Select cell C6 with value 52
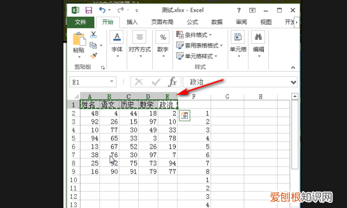Viewport: 347px width, 208px height. (x=129, y=147)
